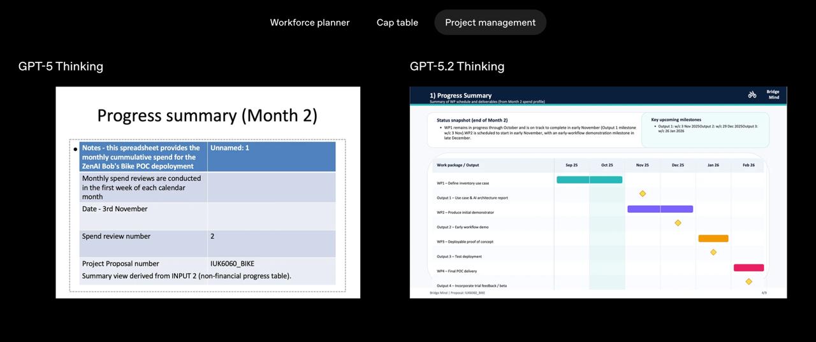Click the GPT-5.2 Thinking heading label
Image resolution: width=816 pixels, height=342 pixels.
pos(457,66)
